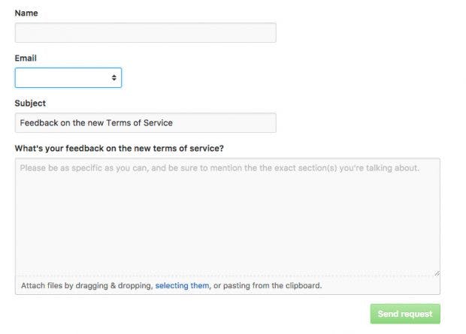466x334 pixels.
Task: Click the Subject field label
Action: (30, 104)
